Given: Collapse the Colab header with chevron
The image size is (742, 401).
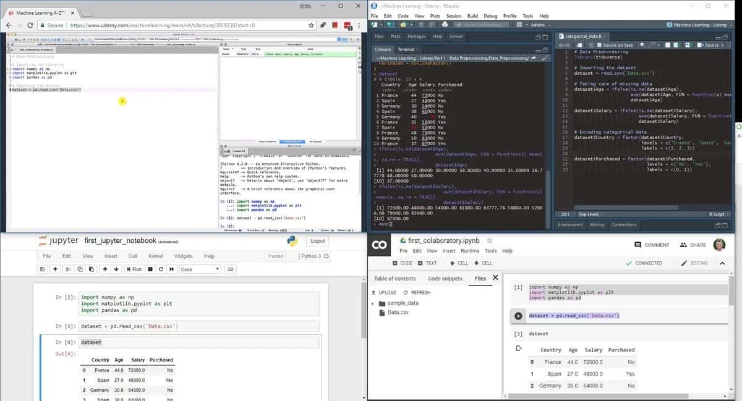Looking at the screenshot, I should (x=722, y=263).
